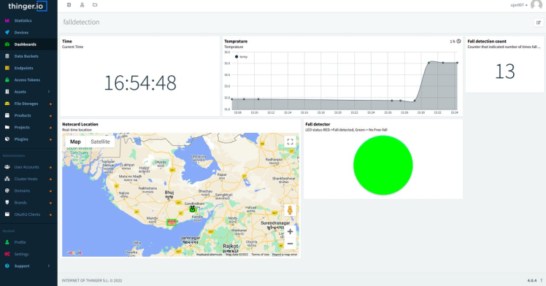This screenshot has width=546, height=286.
Task: Expand the Assets submenu arrow
Action: tap(49, 91)
